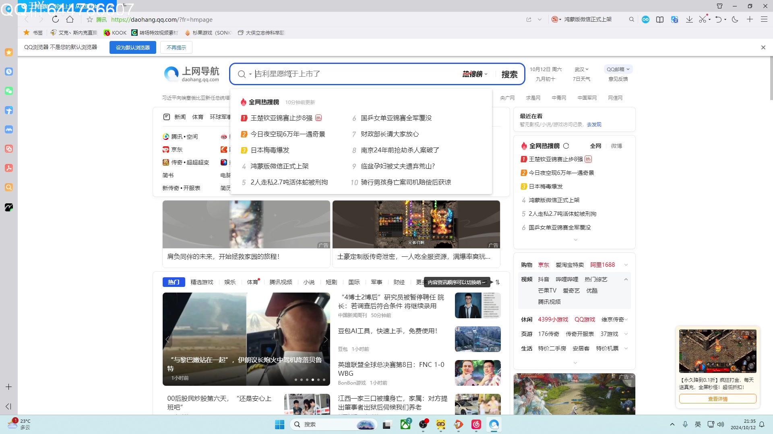The width and height of the screenshot is (773, 434).
Task: Open the browser hamburger menu
Action: pyautogui.click(x=764, y=19)
